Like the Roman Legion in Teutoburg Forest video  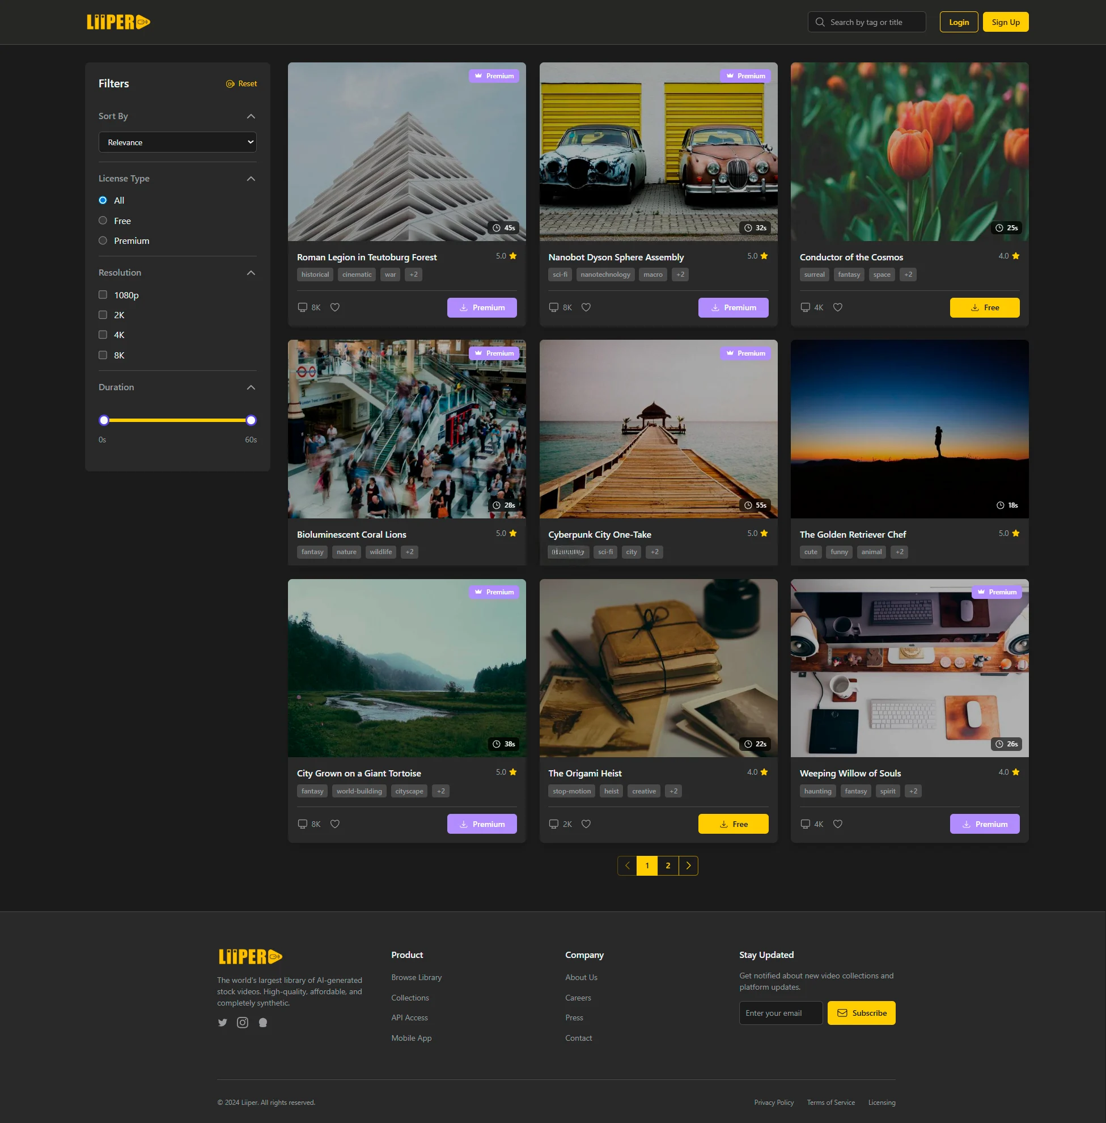pos(334,307)
